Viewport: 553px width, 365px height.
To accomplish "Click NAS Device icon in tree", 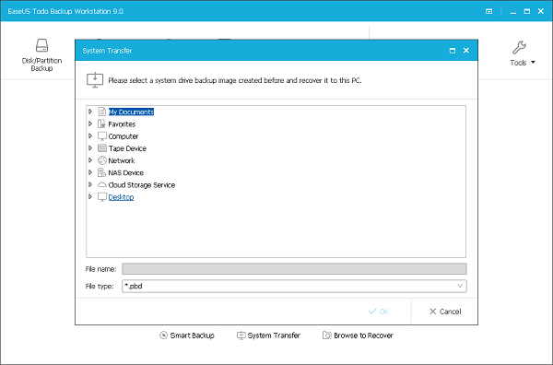I will pos(102,172).
